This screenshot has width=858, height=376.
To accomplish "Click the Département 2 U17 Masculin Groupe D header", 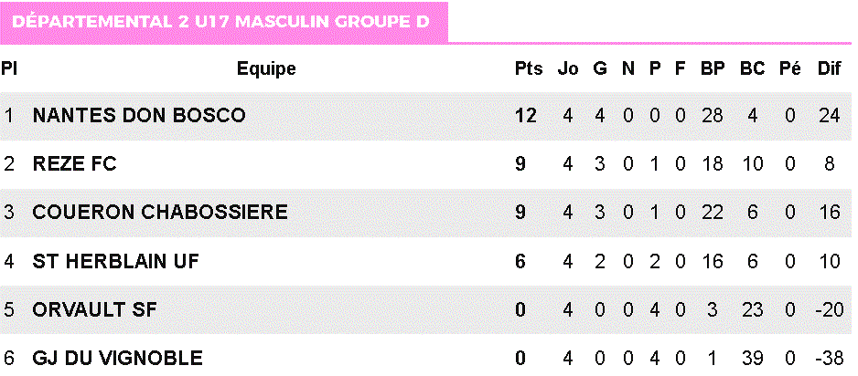I will pyautogui.click(x=221, y=21).
